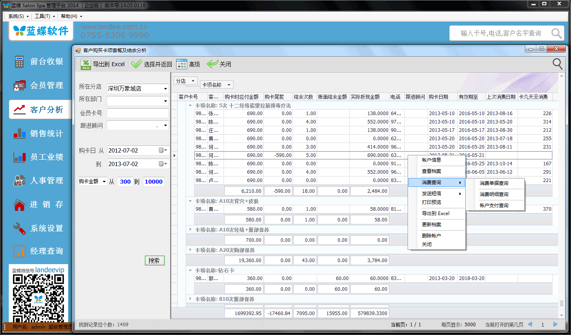The width and height of the screenshot is (571, 335).
Task: Go to the next page using the right arrow
Action: pos(555,325)
